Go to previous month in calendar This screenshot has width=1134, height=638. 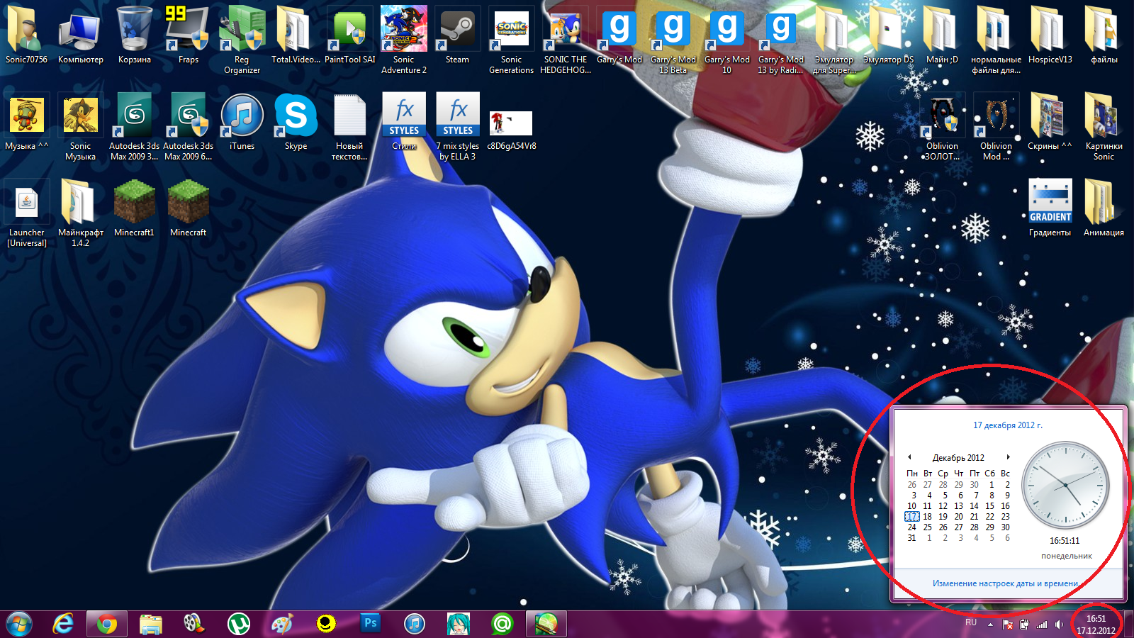909,457
